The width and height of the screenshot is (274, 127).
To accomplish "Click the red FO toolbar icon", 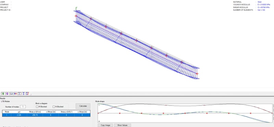I will (x=15, y=94).
